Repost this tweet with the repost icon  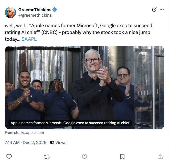coord(47,156)
